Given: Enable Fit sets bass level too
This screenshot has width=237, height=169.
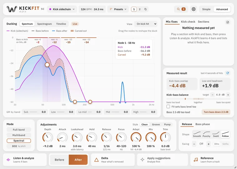Looking at the screenshot, I should [x=168, y=107].
